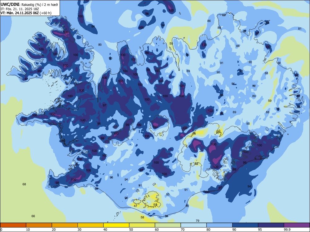
Task: Click the bright yellow 40–50 legend swatch
Action: pyautogui.click(x=116, y=225)
